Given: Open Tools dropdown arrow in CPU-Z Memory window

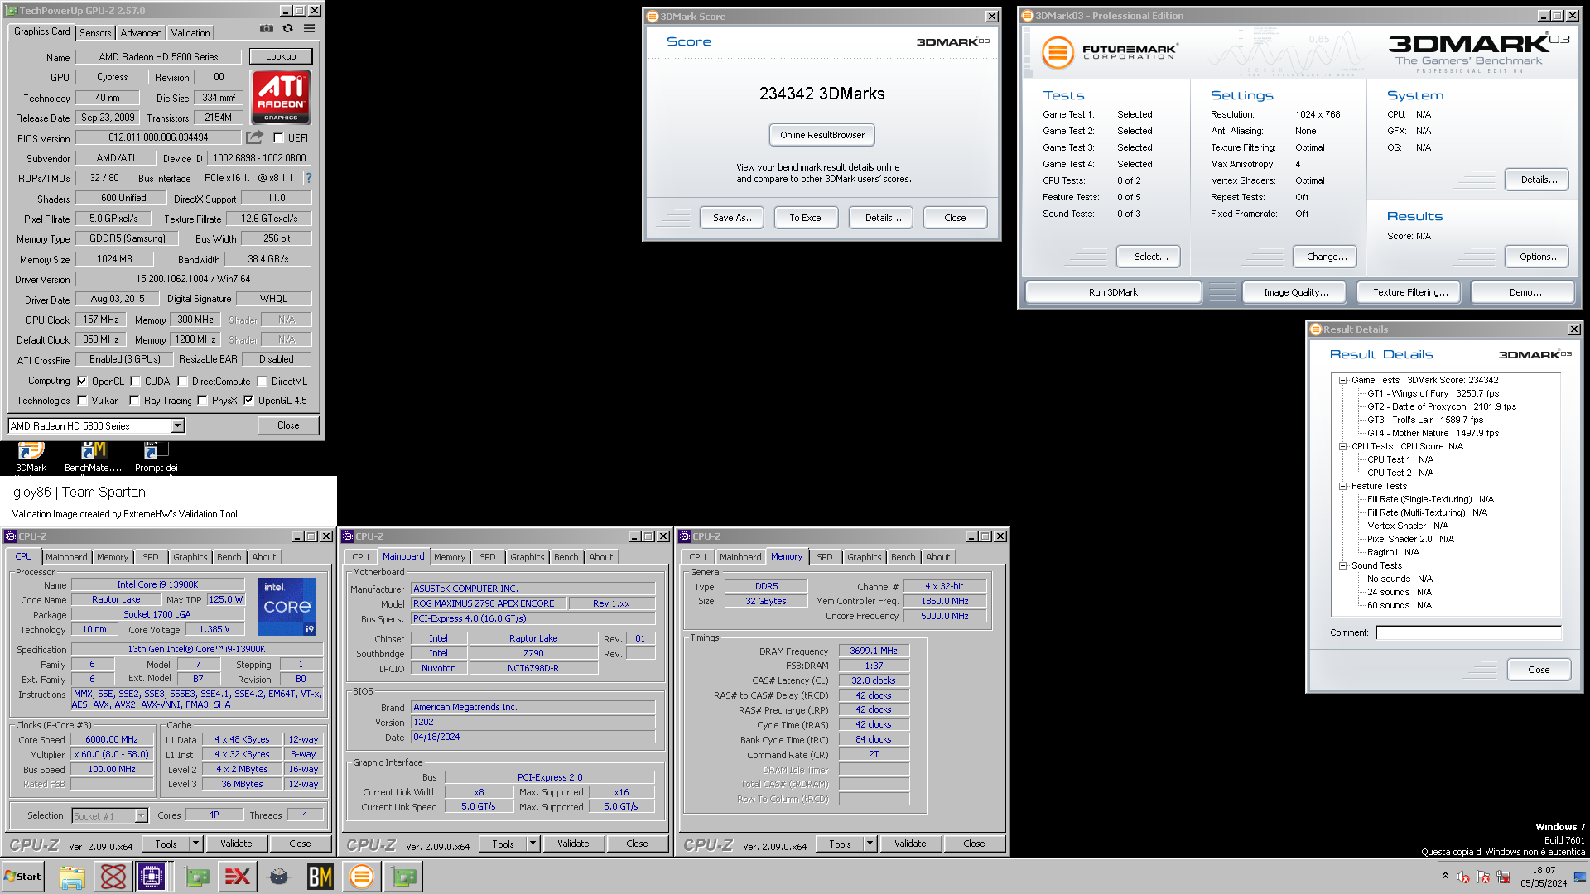Looking at the screenshot, I should click(870, 844).
